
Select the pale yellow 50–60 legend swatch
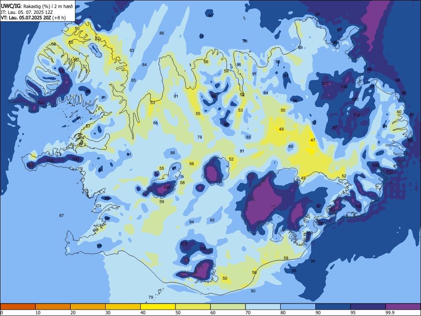[193, 307]
